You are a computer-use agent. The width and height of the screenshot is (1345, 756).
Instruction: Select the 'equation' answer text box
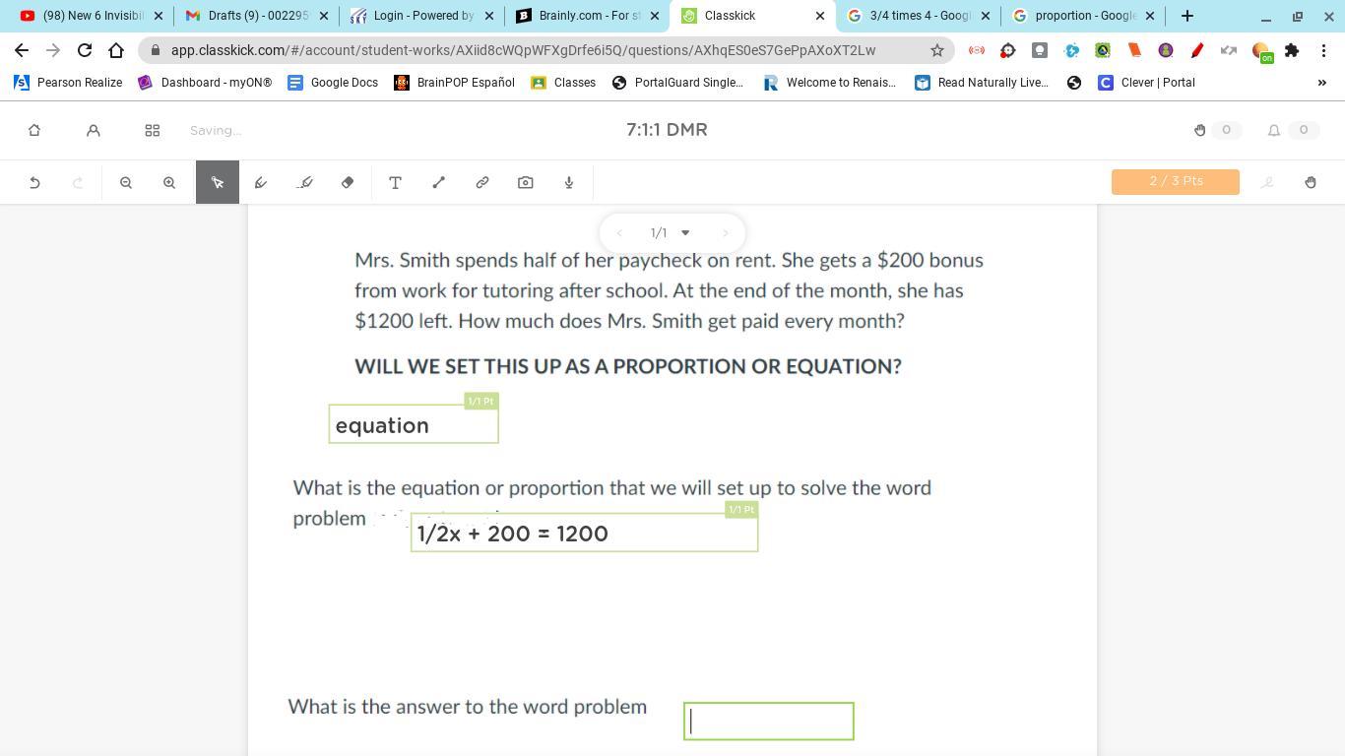tap(414, 424)
